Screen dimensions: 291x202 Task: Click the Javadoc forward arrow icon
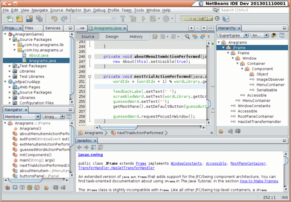(x=86, y=147)
